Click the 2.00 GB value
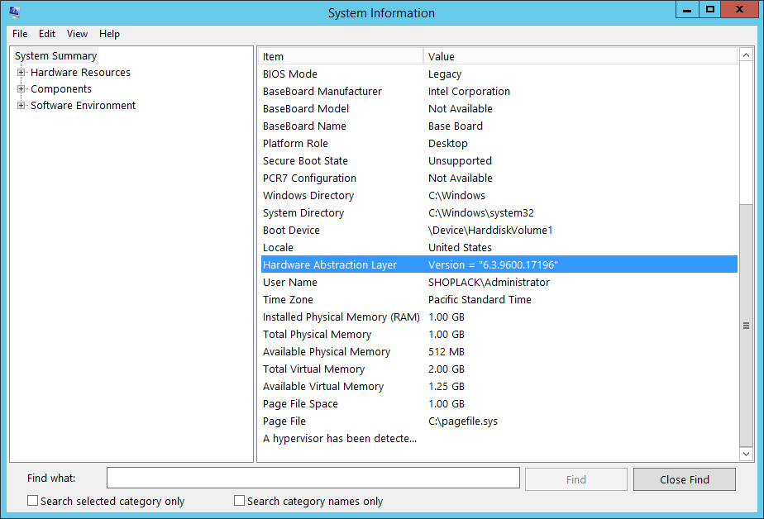Viewport: 764px width, 519px height. click(446, 369)
